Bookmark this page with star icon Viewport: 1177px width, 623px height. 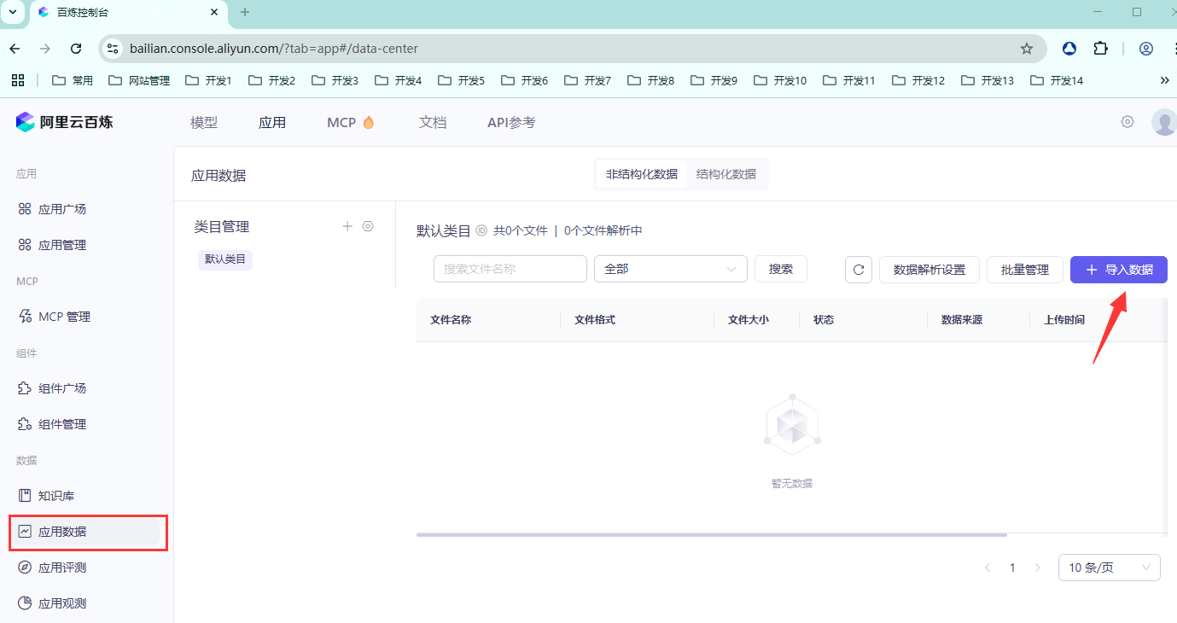pos(1027,49)
